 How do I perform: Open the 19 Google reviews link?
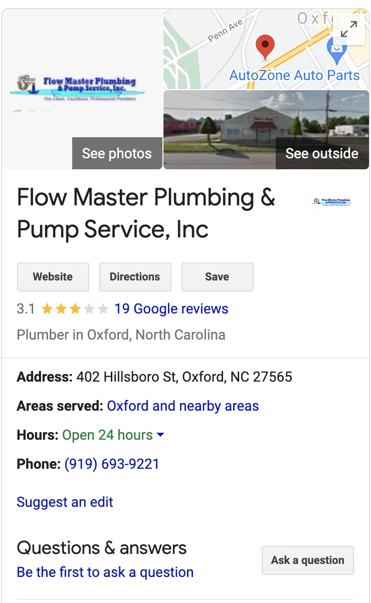(171, 309)
